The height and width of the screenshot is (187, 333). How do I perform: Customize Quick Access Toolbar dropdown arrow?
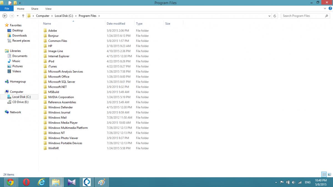(x=20, y=3)
